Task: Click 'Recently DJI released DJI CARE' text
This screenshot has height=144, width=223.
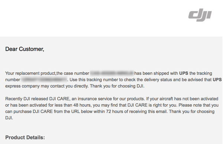Action: click(x=37, y=99)
